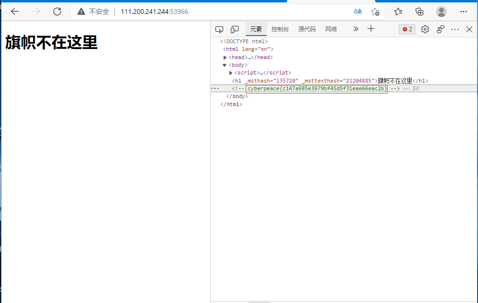The width and height of the screenshot is (478, 303).
Task: Open the Favorites list
Action: (x=398, y=12)
